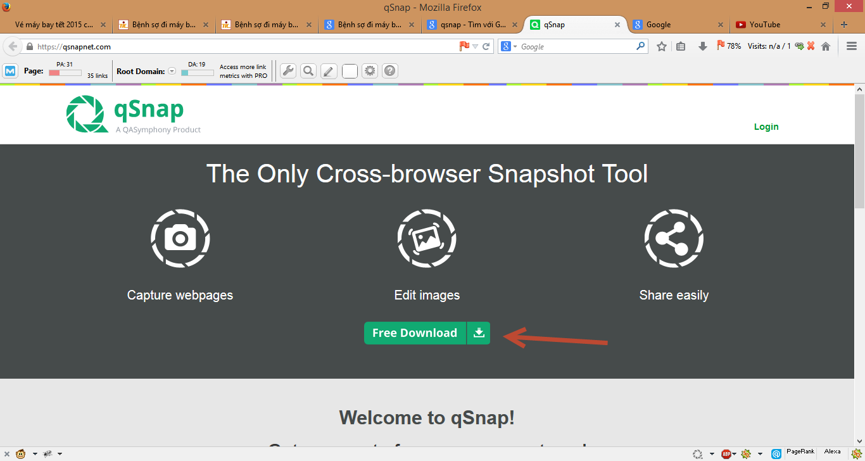Bookmark this page with the star icon
This screenshot has width=865, height=461.
662,46
